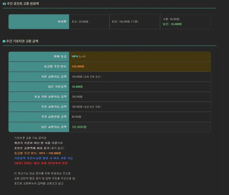Select the 기본 교환가능 금액 row label

point(39,77)
